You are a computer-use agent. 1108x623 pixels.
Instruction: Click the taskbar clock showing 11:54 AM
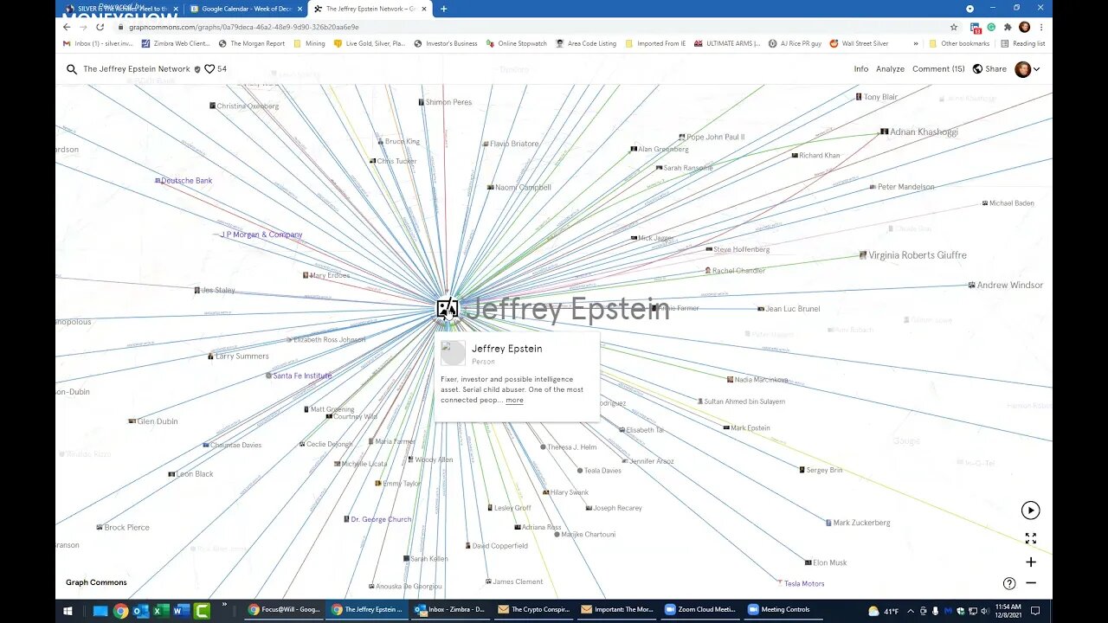1008,610
